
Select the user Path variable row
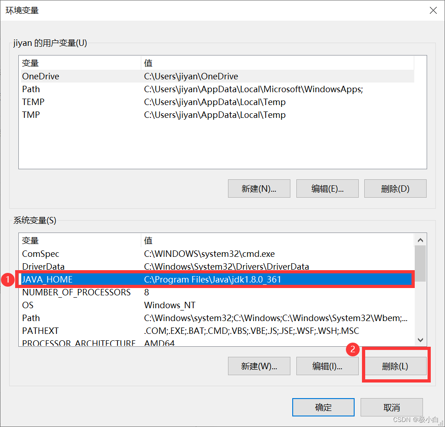(217, 89)
